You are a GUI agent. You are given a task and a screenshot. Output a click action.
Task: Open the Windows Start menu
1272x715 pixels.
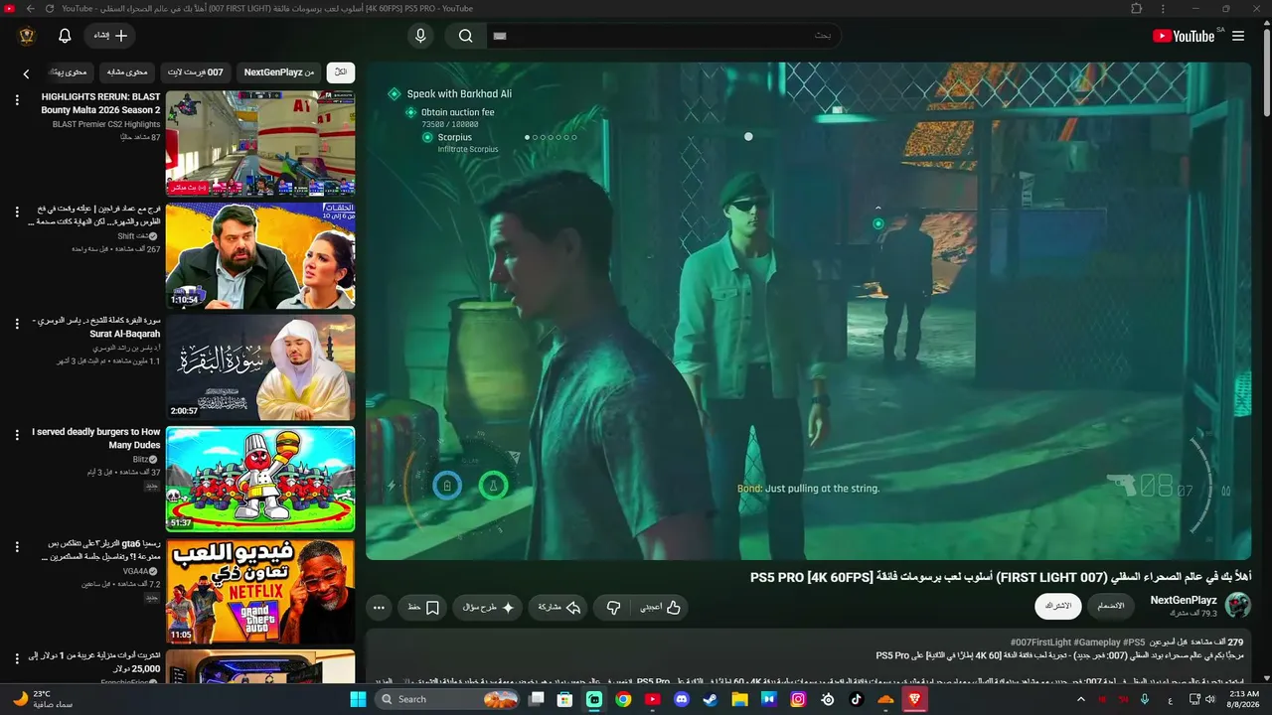coord(358,699)
